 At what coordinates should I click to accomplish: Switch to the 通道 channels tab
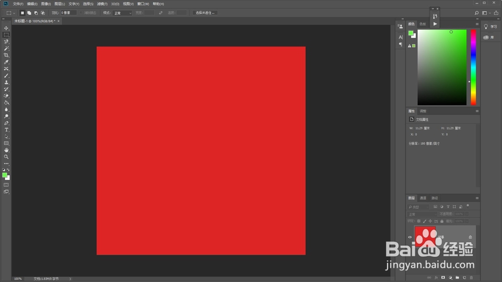(x=423, y=198)
